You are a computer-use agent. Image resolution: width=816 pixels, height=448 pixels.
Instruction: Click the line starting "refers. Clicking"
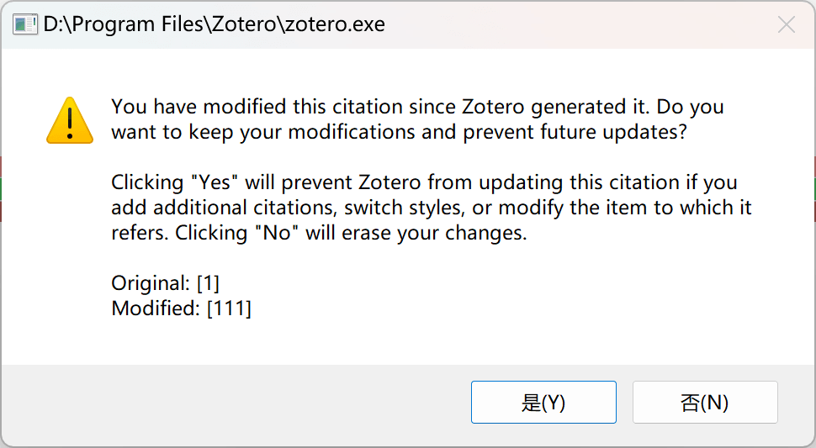pyautogui.click(x=319, y=233)
